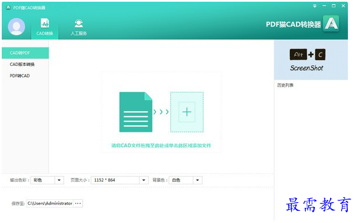Select PDF转CAD in the sidebar
356x223 pixels.
tap(25, 76)
